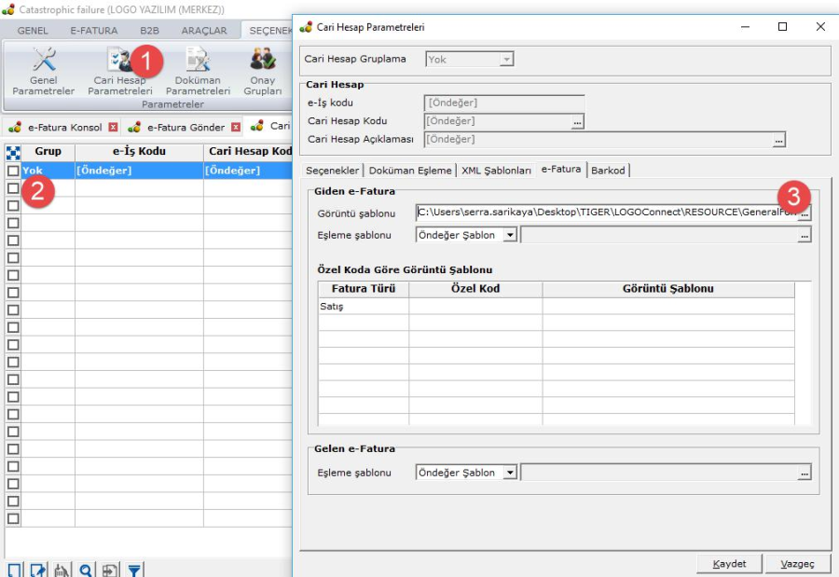Maximize the Cari Hesap Parametreleri dialog

(x=782, y=27)
